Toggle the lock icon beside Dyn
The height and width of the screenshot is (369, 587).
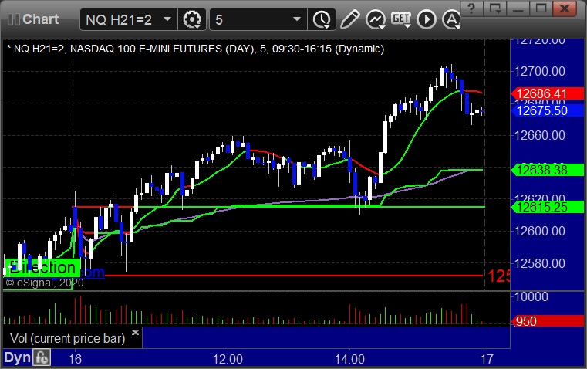41,357
